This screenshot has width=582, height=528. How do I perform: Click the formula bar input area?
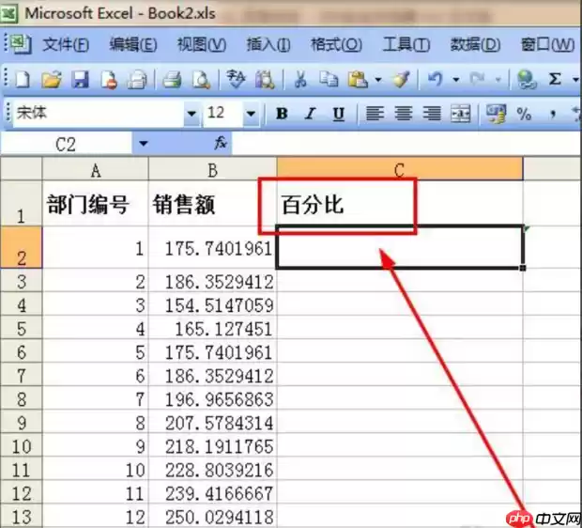406,143
